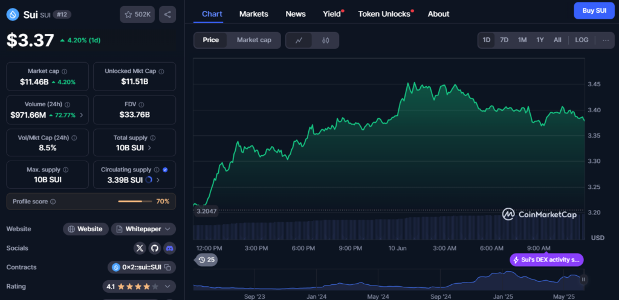Viewport: 619px width, 300px height.
Task: Click the circulating supply progress ring
Action: tap(149, 180)
